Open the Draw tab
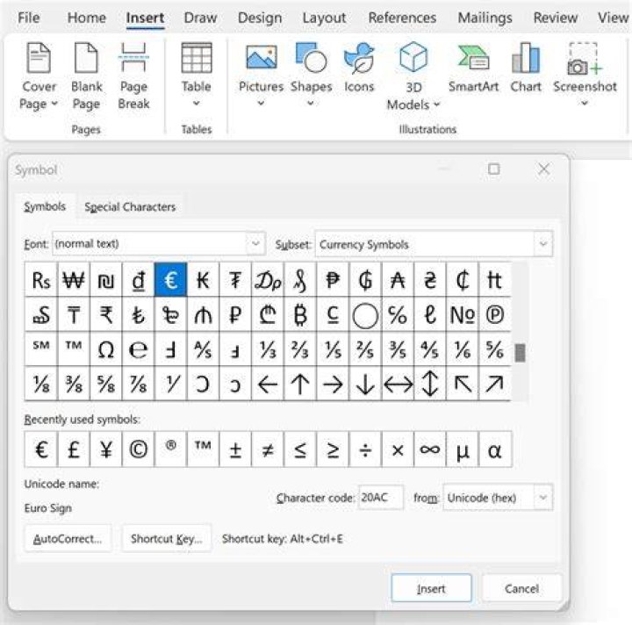This screenshot has height=625, width=632. pyautogui.click(x=200, y=18)
